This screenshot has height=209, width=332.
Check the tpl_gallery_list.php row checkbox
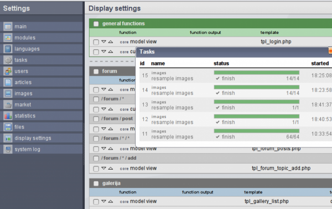tap(96, 202)
